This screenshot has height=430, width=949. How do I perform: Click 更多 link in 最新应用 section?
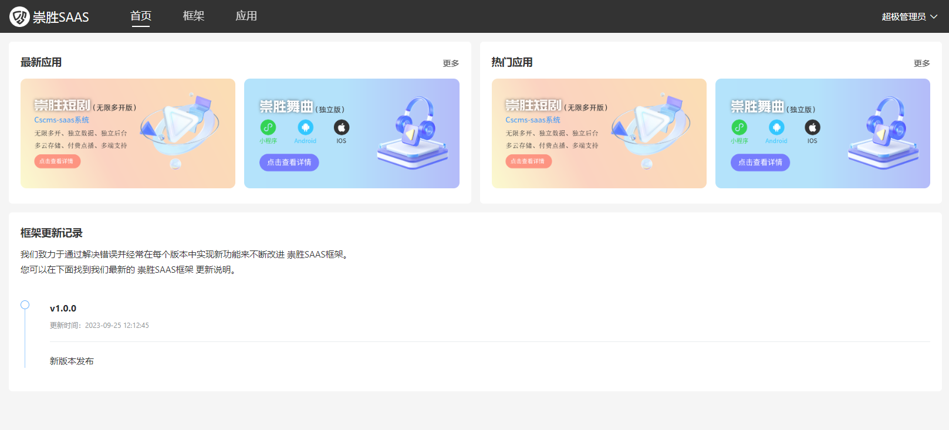click(x=451, y=63)
